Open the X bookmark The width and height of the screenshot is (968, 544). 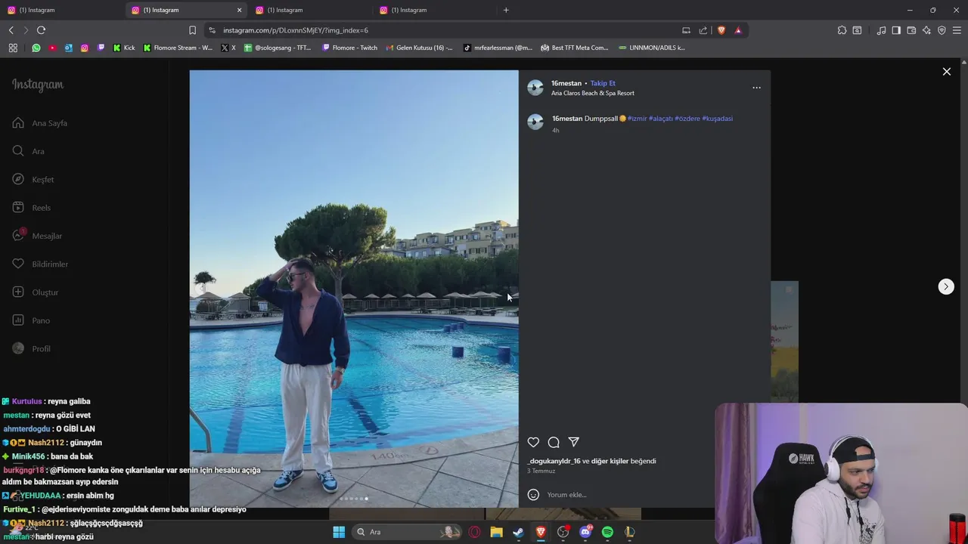click(228, 48)
